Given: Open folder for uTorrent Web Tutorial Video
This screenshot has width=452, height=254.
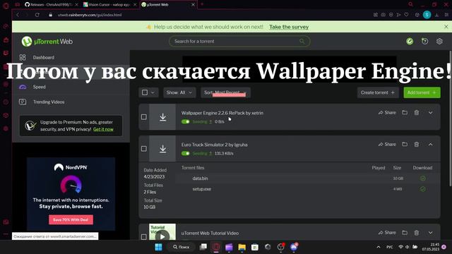Looking at the screenshot, I should point(405,233).
